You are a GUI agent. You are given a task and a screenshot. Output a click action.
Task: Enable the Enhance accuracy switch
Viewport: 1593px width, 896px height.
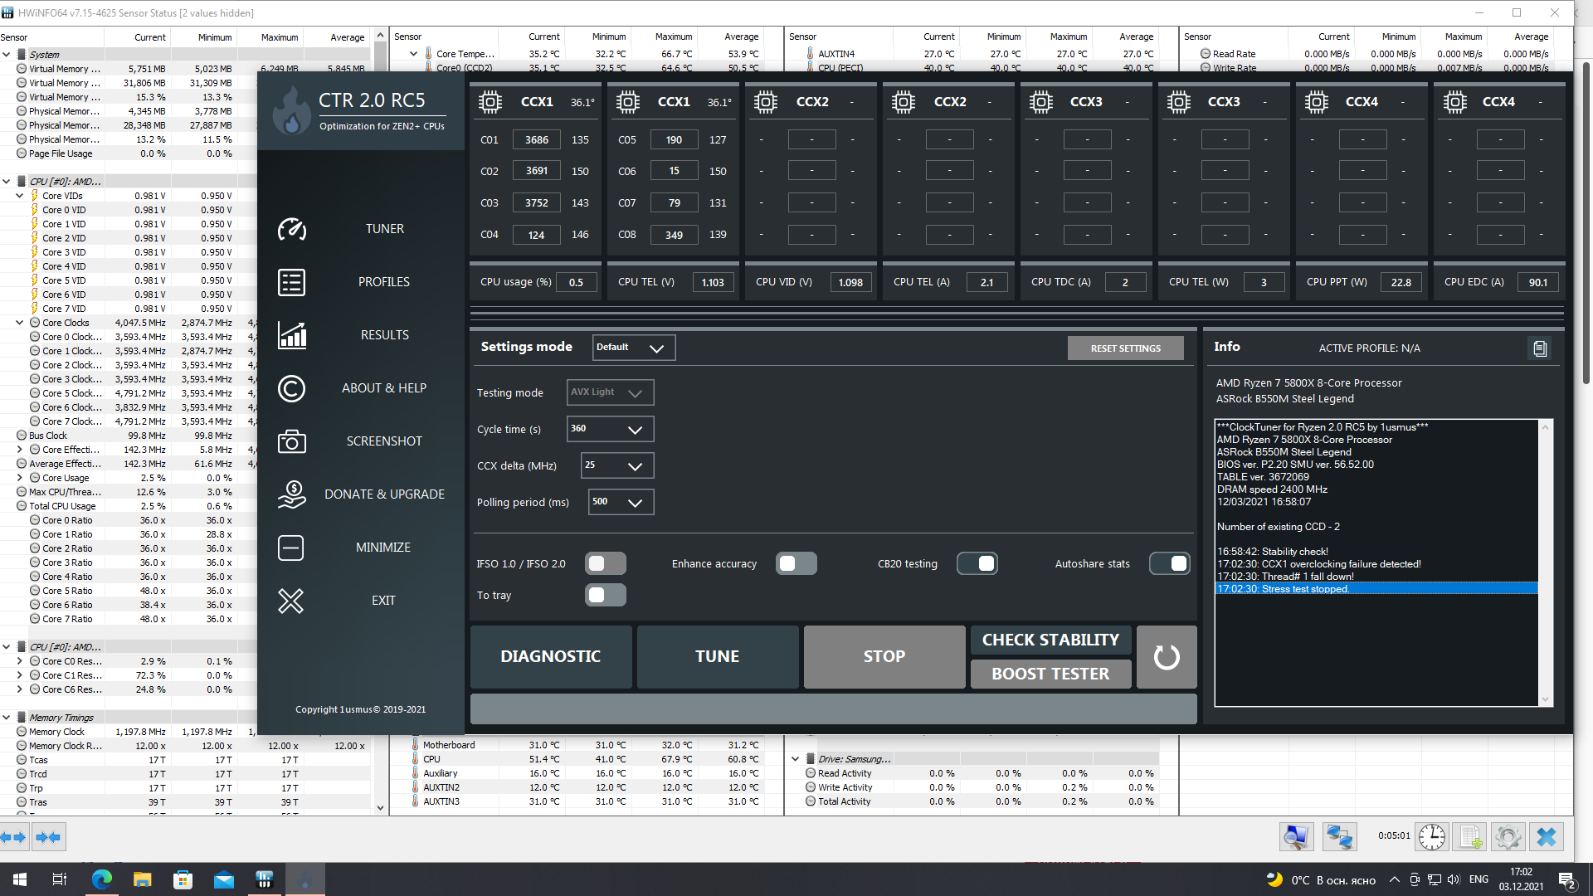point(796,564)
